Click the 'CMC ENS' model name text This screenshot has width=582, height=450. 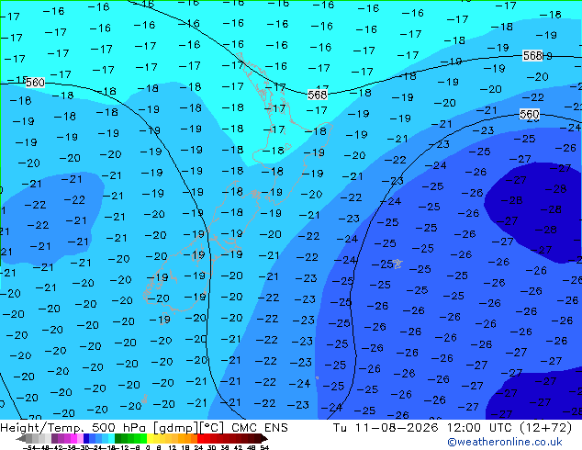coord(260,428)
